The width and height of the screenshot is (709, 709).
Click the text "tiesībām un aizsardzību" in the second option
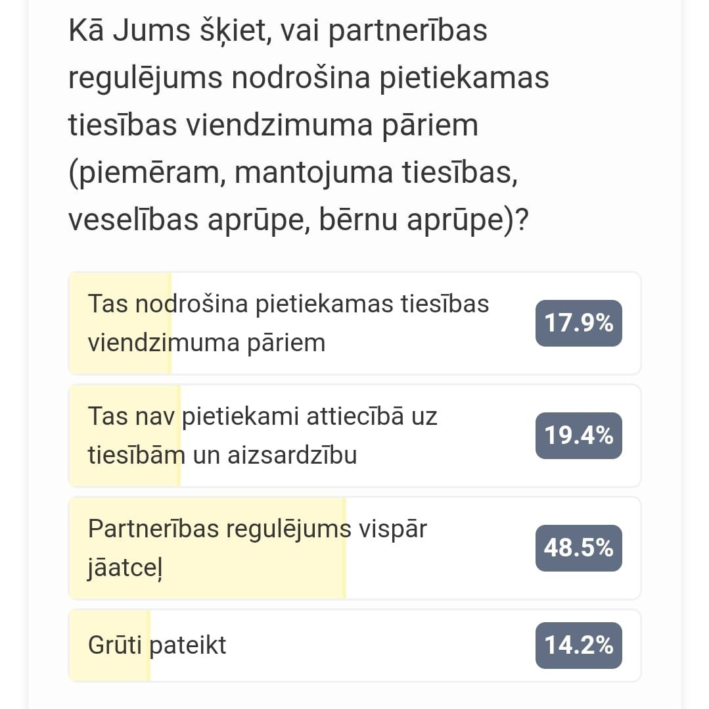[223, 455]
